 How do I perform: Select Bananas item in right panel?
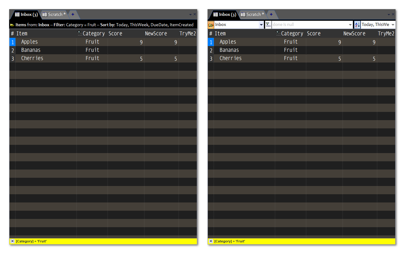tap(229, 50)
